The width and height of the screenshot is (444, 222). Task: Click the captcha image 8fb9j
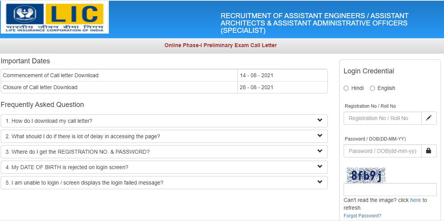[366, 175]
